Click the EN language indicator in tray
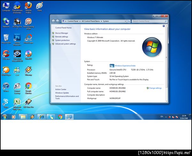Image resolution: width=192 pixels, height=156 pixels. tap(162, 117)
